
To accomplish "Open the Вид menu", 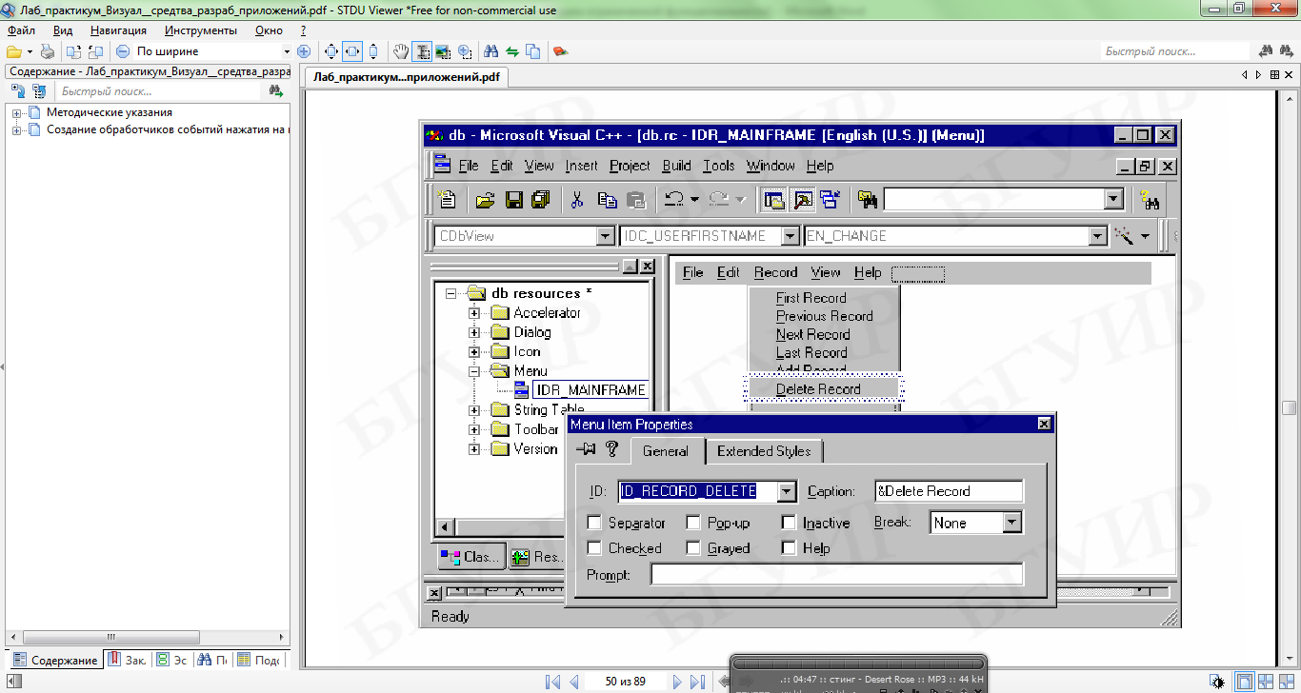I will [x=63, y=30].
